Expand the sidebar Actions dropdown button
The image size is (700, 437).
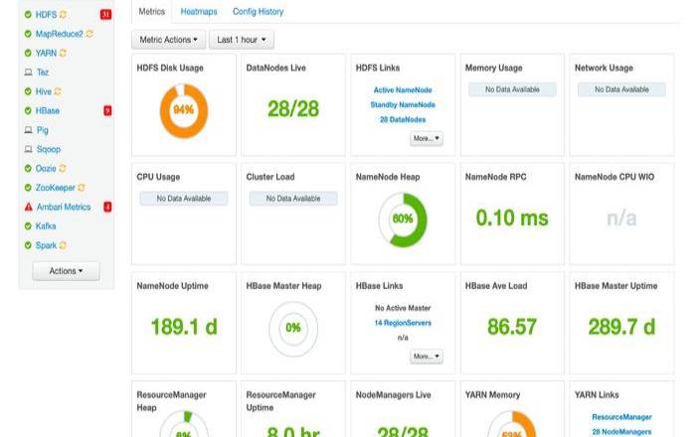point(66,270)
